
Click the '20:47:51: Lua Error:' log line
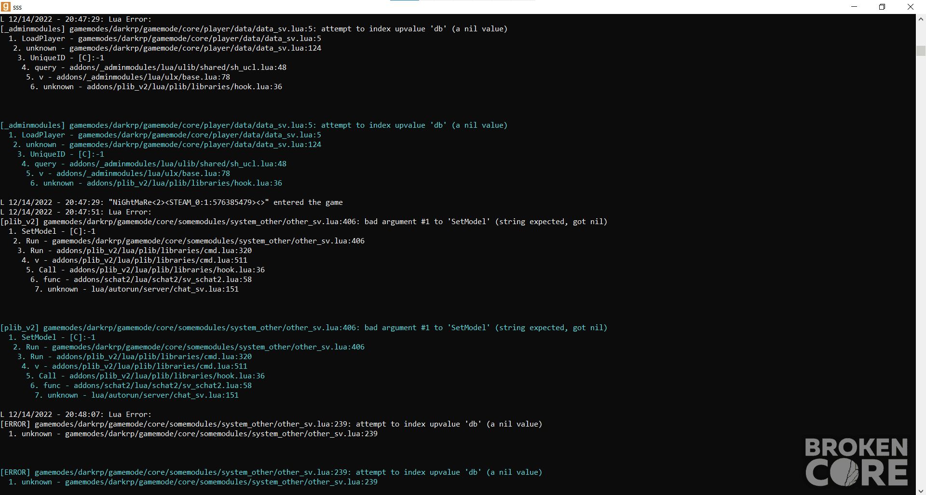(x=76, y=212)
